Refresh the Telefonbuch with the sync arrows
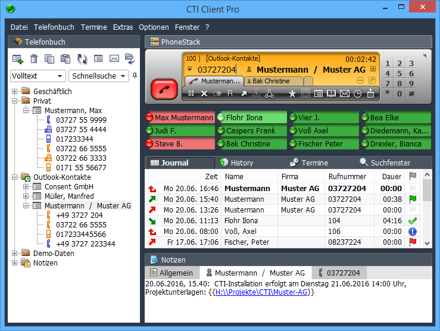 click(x=82, y=59)
